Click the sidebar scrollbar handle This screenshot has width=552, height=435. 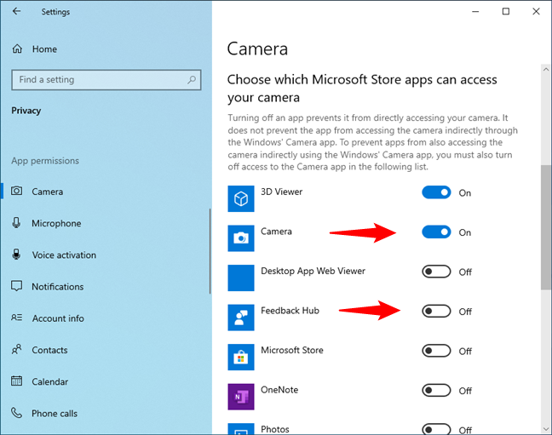[210, 251]
